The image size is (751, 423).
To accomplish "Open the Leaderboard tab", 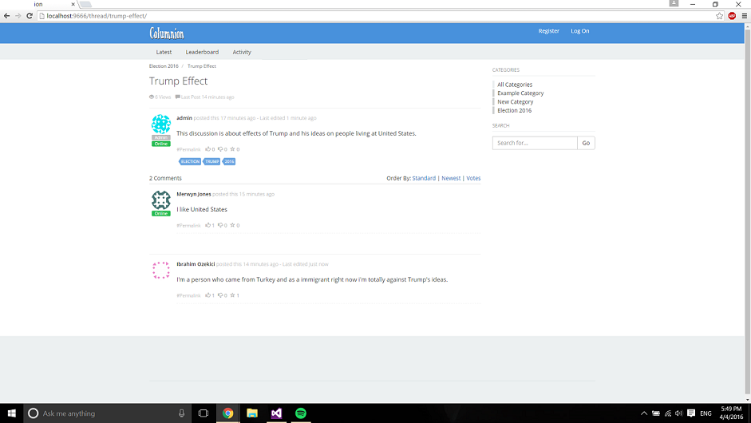I will (202, 52).
